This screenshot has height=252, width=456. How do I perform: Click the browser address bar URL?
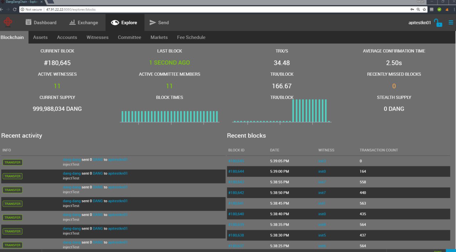[71, 10]
